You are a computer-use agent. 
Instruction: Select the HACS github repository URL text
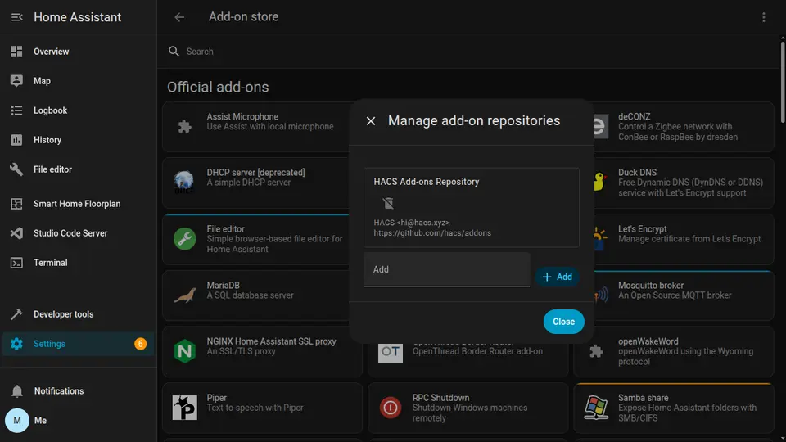[x=432, y=233]
